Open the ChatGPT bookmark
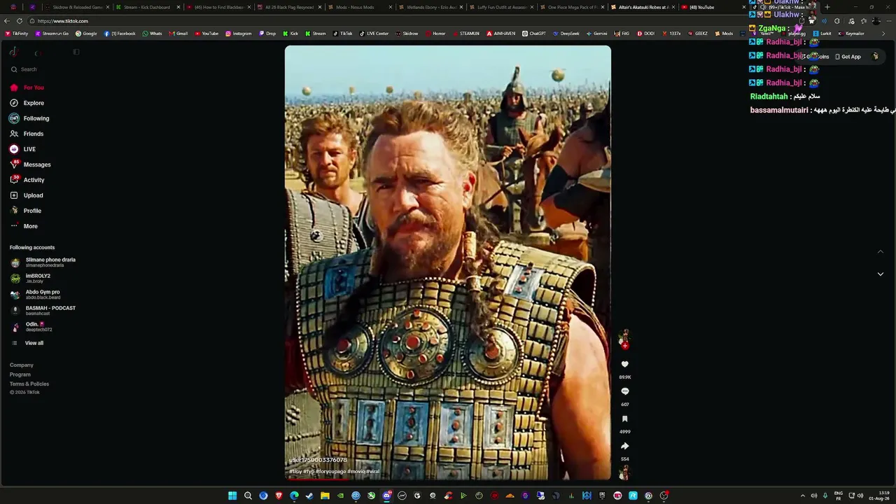 534,34
